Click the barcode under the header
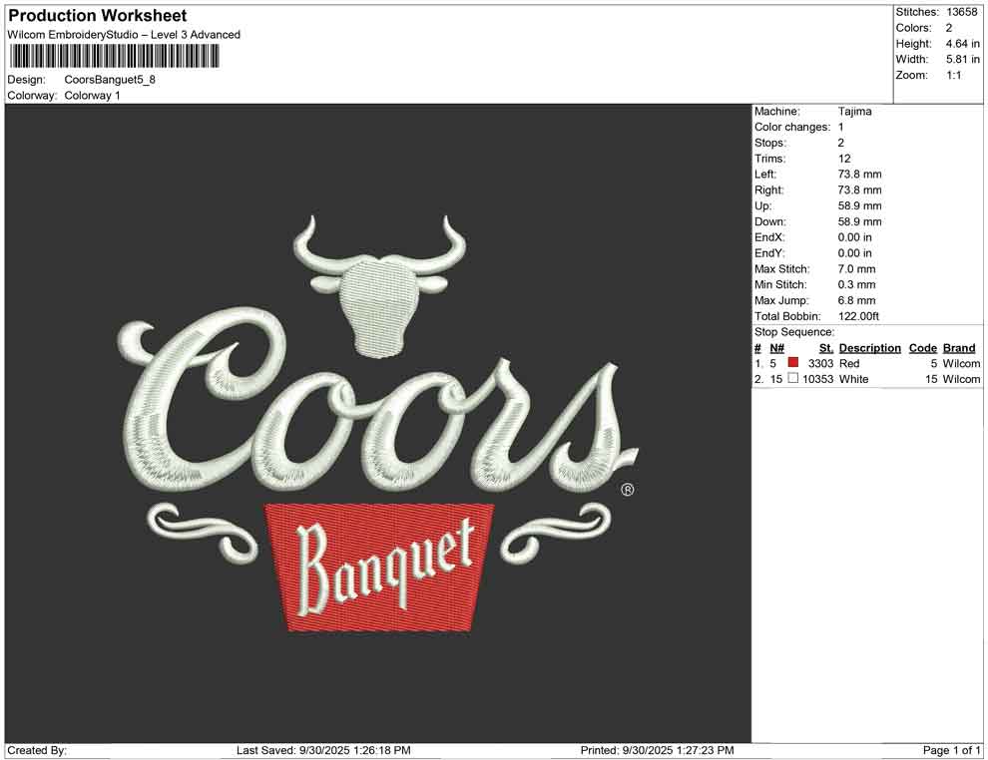This screenshot has height=760, width=988. click(114, 57)
